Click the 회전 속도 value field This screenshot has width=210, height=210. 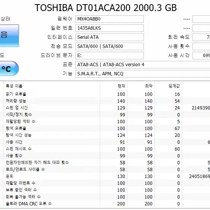201,37
